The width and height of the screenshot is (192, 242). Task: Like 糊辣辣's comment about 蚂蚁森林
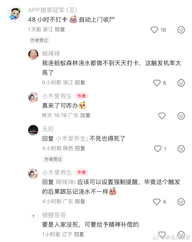click(x=157, y=83)
